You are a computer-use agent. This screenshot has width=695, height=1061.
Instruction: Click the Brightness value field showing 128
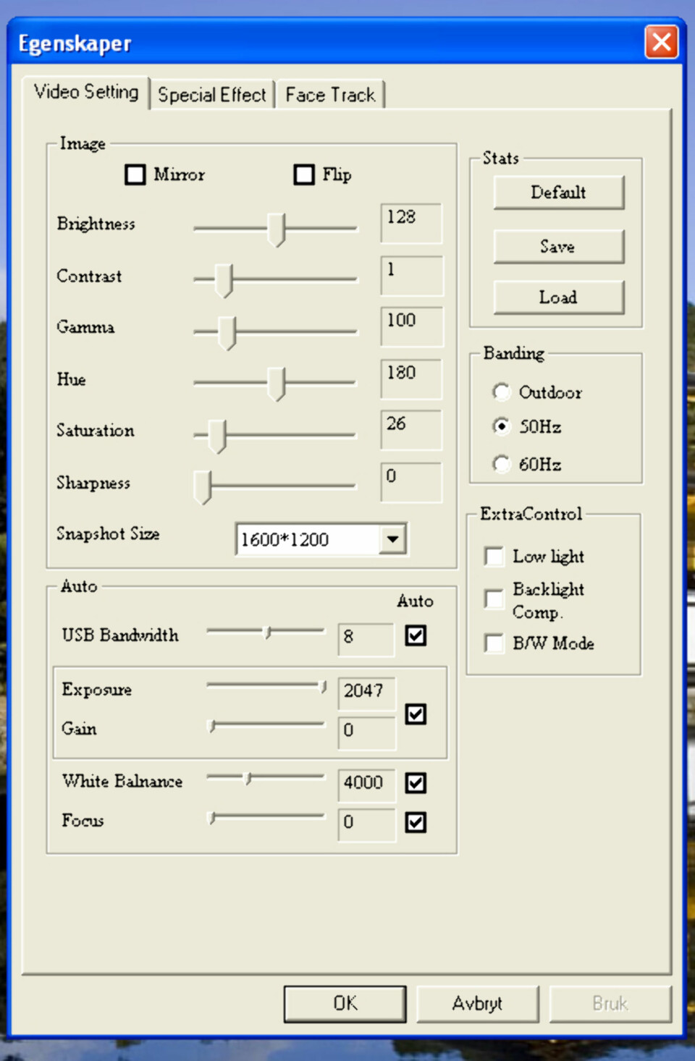(x=411, y=224)
